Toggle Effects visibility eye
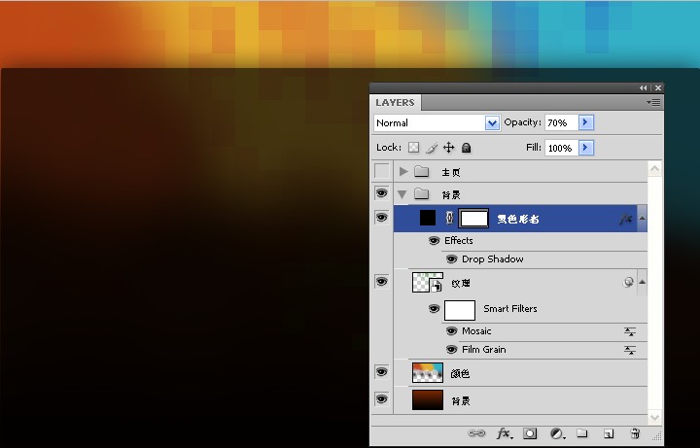Viewport: 700px width, 448px height. point(434,241)
